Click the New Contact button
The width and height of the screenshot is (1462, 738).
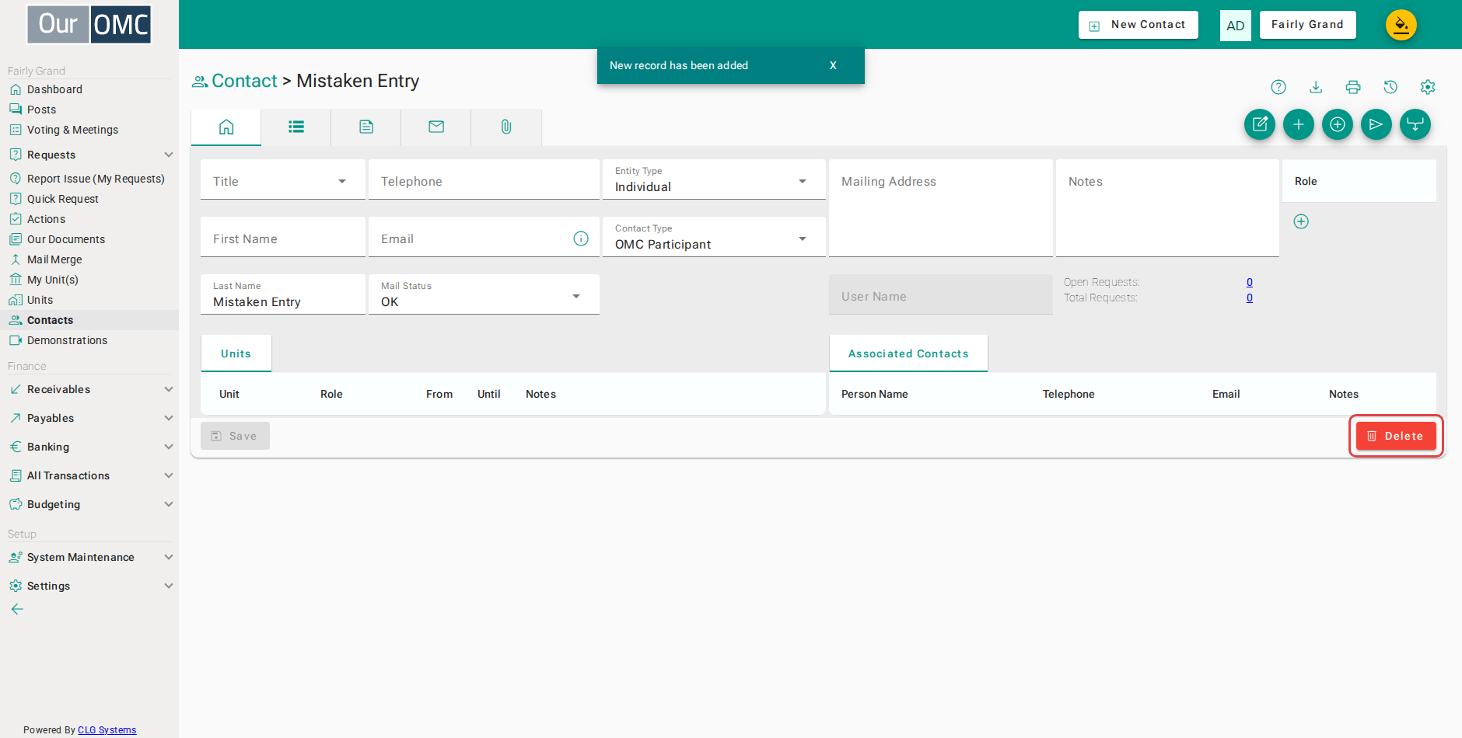click(1138, 25)
